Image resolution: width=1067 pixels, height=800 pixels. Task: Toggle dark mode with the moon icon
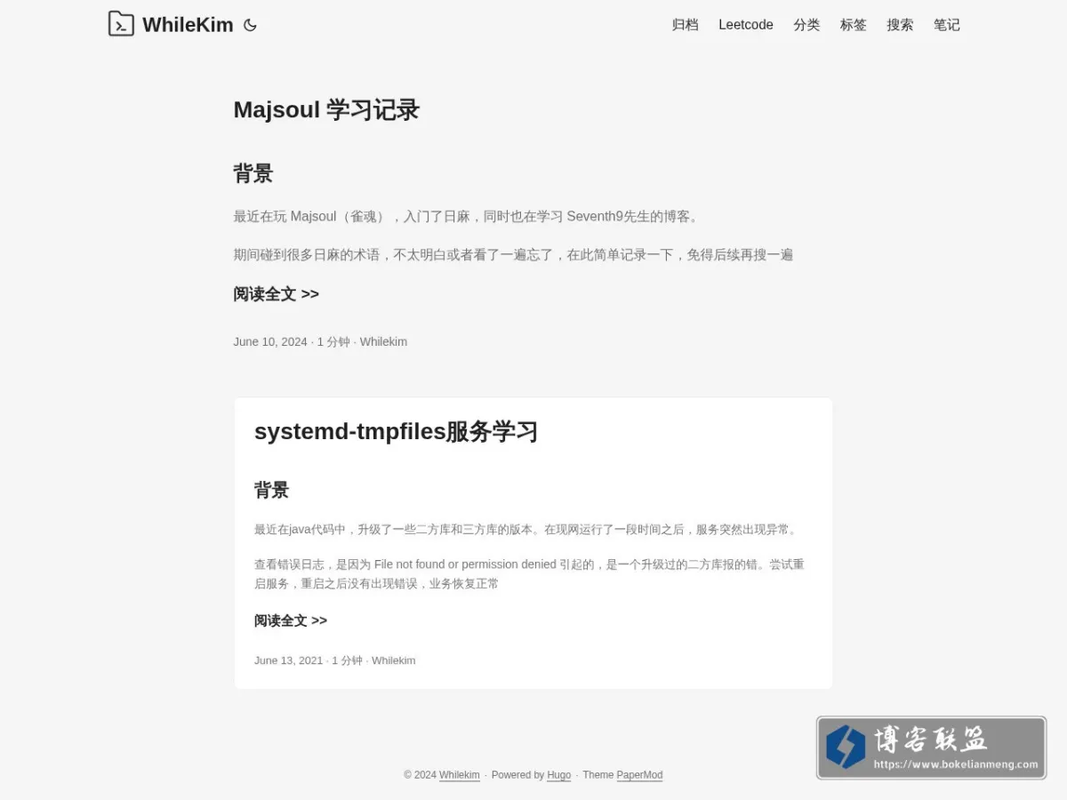(250, 25)
